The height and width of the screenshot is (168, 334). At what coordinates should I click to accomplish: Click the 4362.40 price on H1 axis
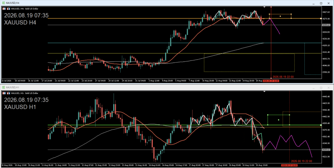point(326,137)
